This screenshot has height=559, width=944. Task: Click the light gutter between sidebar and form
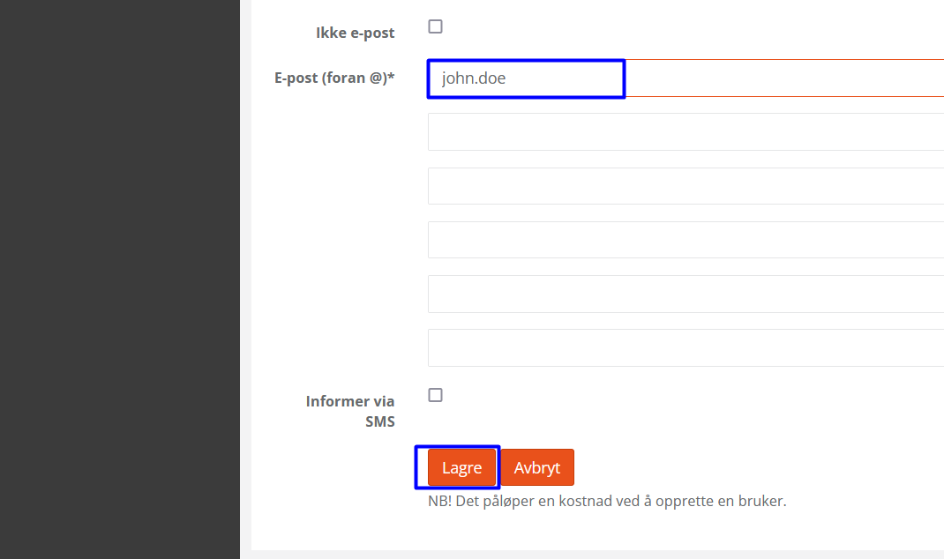pyautogui.click(x=245, y=279)
